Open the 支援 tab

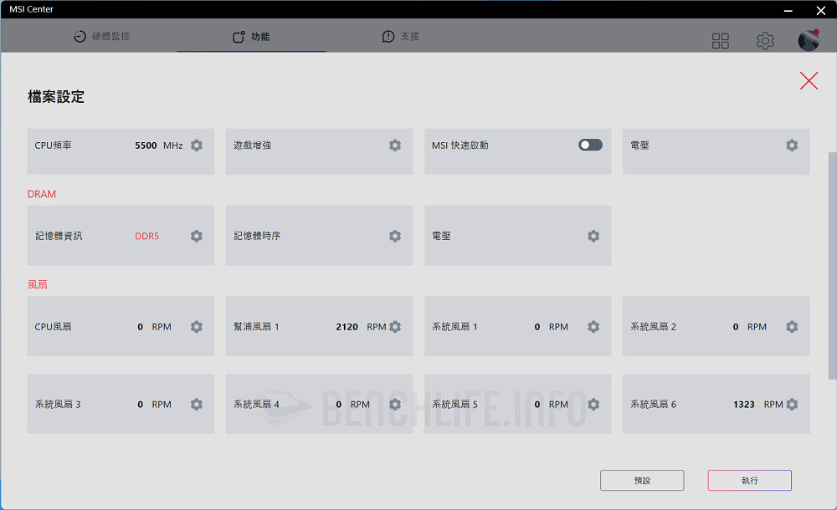pos(401,37)
